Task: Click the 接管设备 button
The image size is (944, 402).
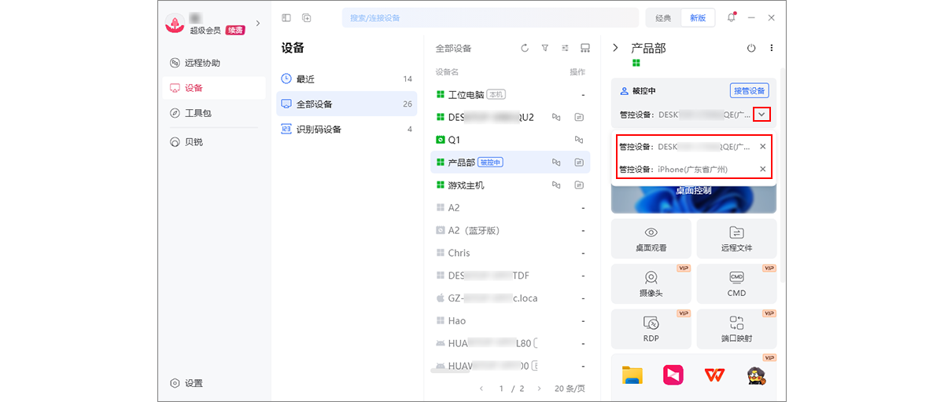Action: tap(750, 91)
